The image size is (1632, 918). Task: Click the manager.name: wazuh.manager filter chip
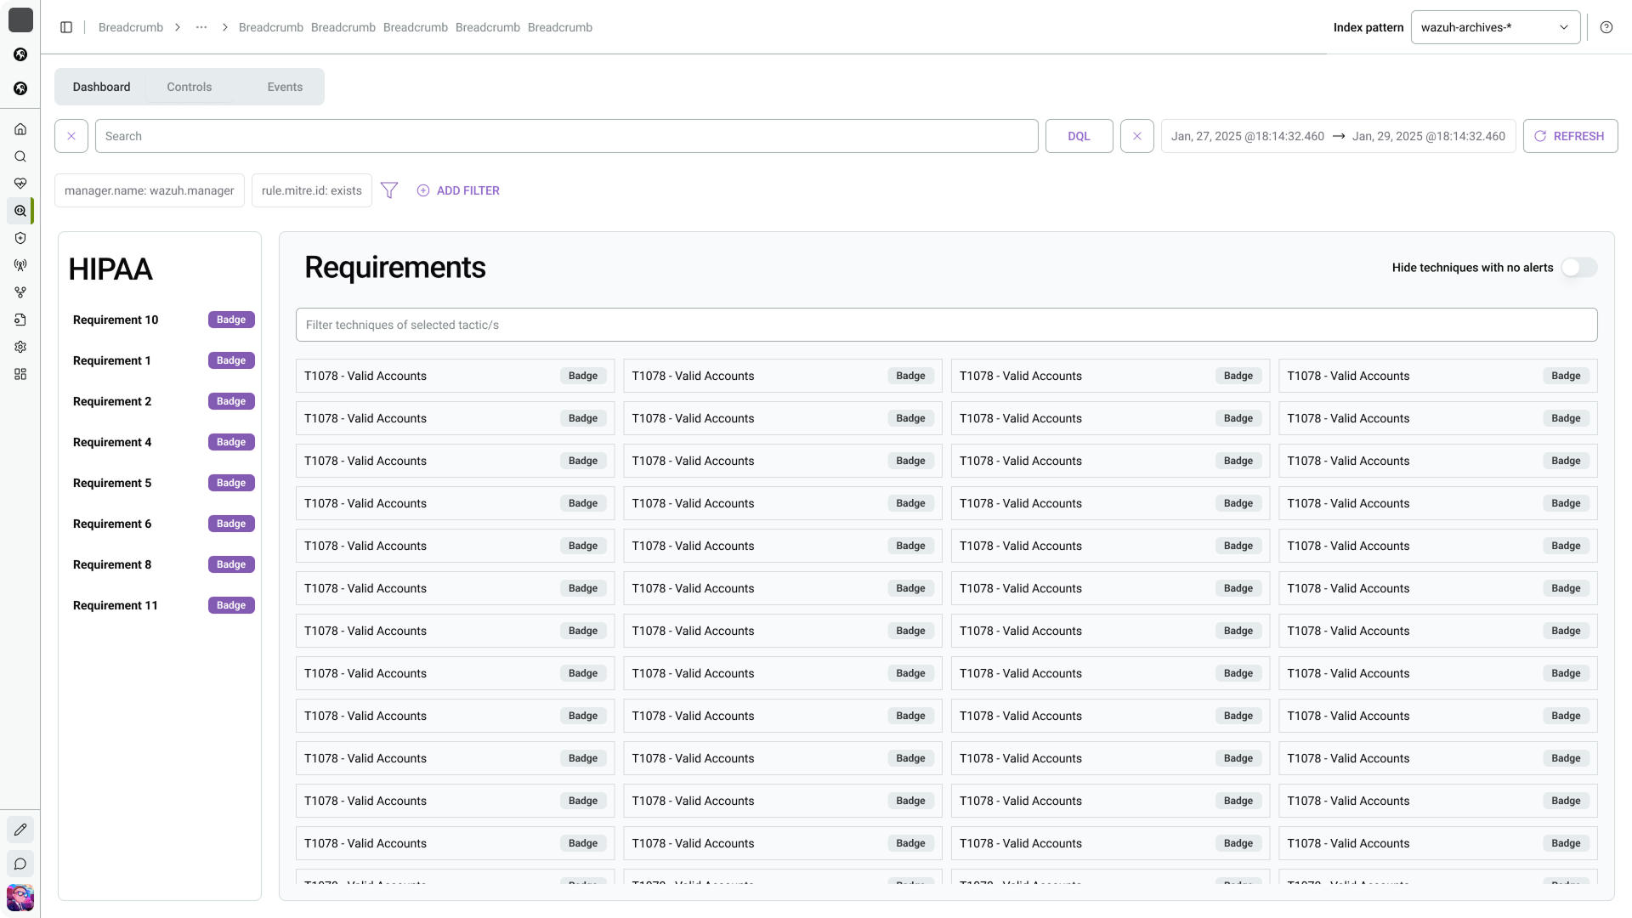click(x=150, y=190)
